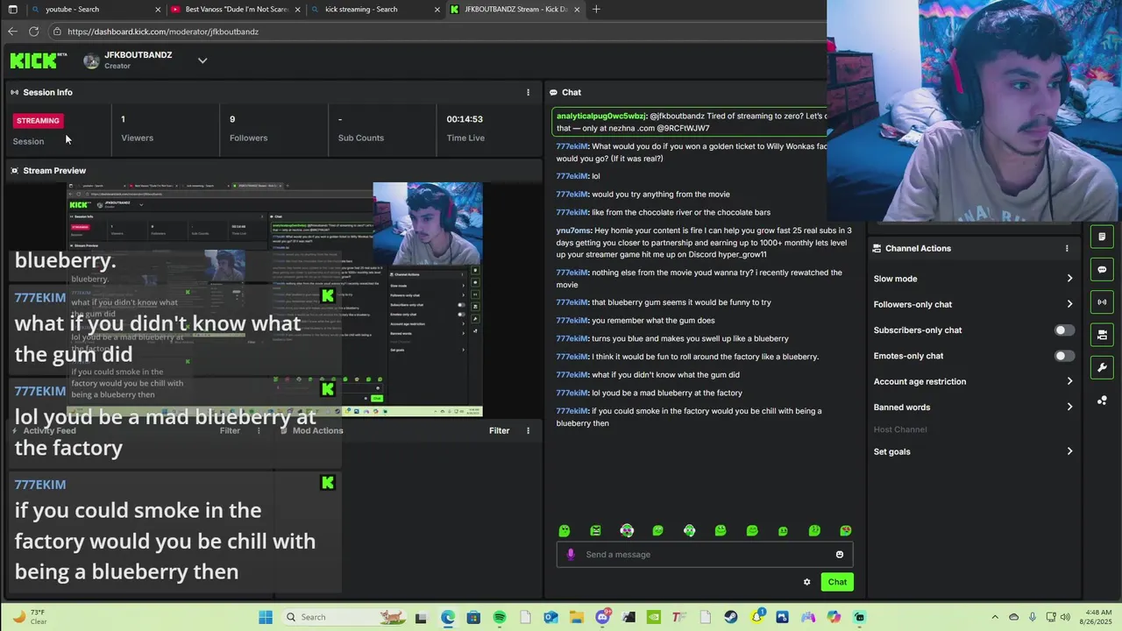Click the purple microphone icon in message box
Screen dimensions: 1122x631
click(x=571, y=554)
